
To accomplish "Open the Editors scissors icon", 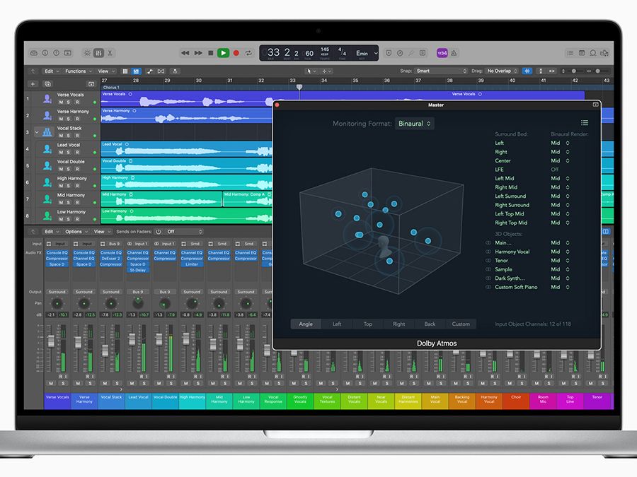I will click(110, 53).
